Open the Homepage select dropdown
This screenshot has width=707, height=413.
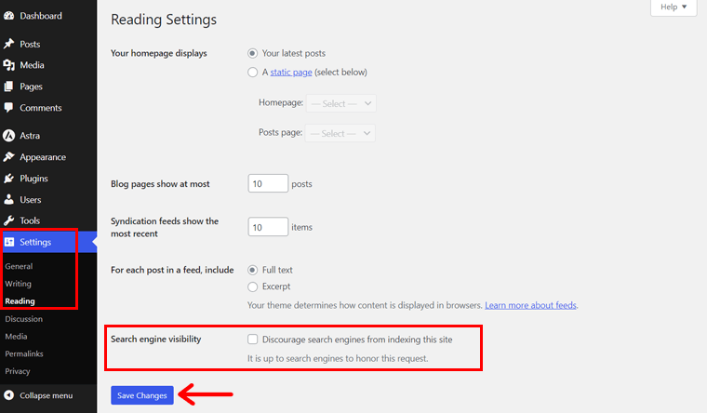pos(341,104)
